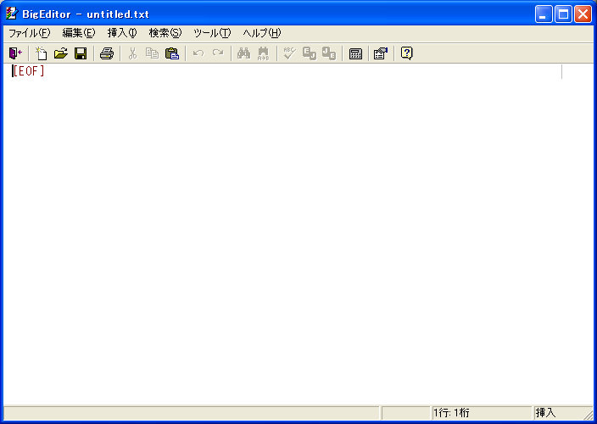Open the ファイル(F) menu
The height and width of the screenshot is (424, 597).
[x=29, y=33]
